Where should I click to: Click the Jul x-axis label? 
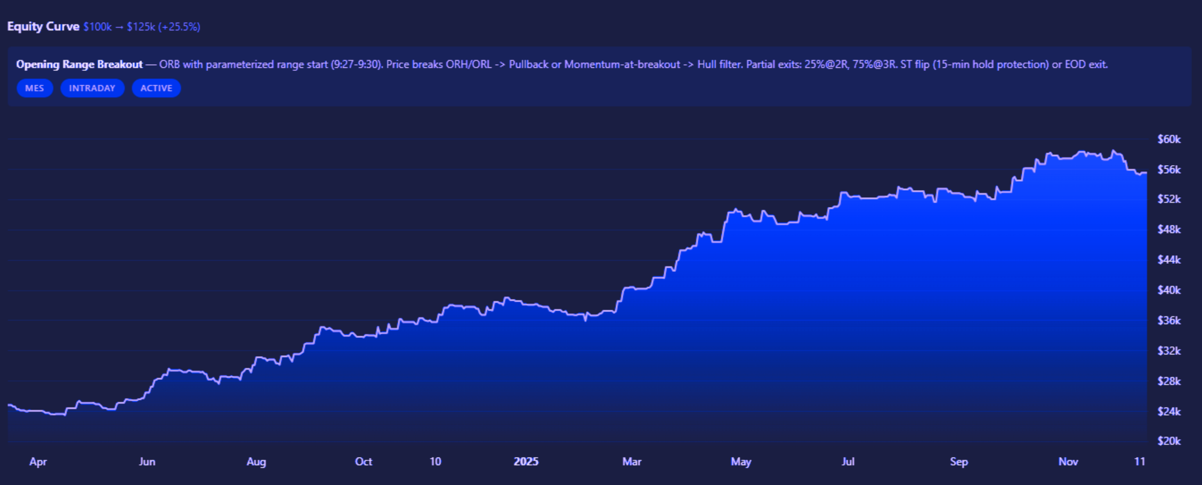(848, 462)
